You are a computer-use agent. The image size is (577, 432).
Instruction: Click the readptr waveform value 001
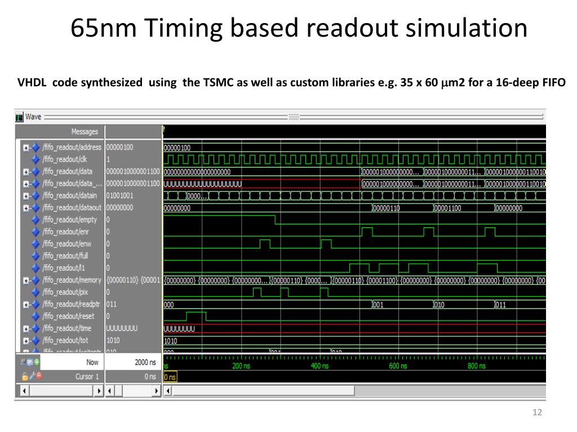[x=378, y=305]
